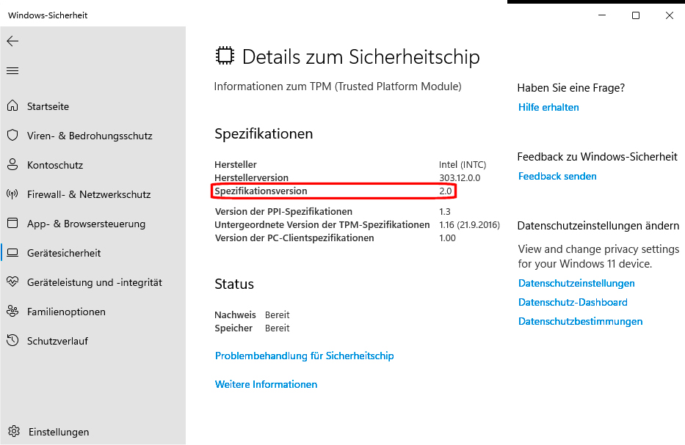Click the back arrow icon
The height and width of the screenshot is (445, 685).
12,41
